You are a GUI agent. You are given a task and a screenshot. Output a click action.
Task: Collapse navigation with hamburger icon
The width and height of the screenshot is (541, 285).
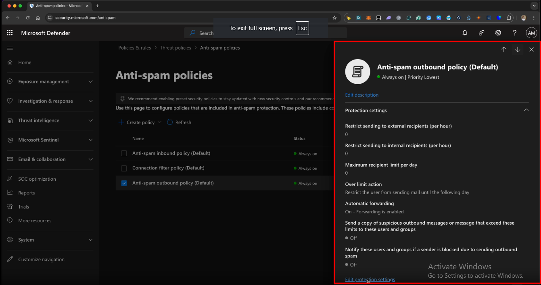click(x=10, y=48)
